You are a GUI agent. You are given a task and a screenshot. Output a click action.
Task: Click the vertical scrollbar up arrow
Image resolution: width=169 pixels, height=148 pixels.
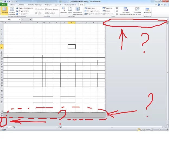[167, 24]
